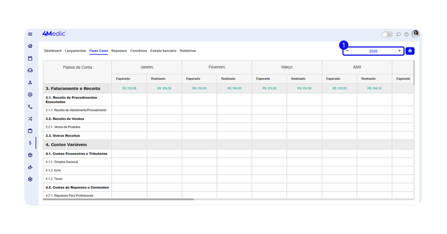Go to the Relatórios tab
Viewport: 447px width, 234px height.
[x=188, y=51]
